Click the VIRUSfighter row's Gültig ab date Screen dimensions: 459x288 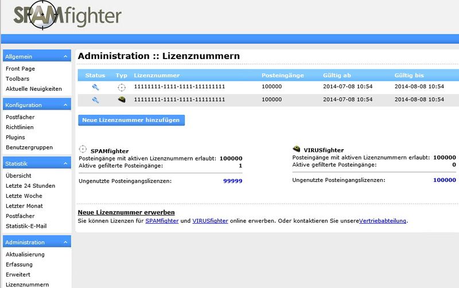348,99
